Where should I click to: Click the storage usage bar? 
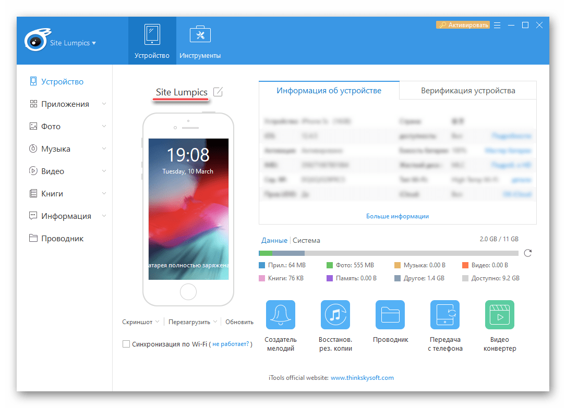pyautogui.click(x=389, y=253)
